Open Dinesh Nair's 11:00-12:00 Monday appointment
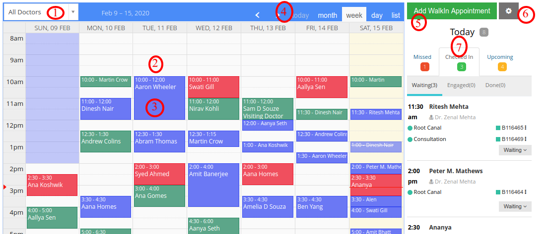 coord(106,109)
